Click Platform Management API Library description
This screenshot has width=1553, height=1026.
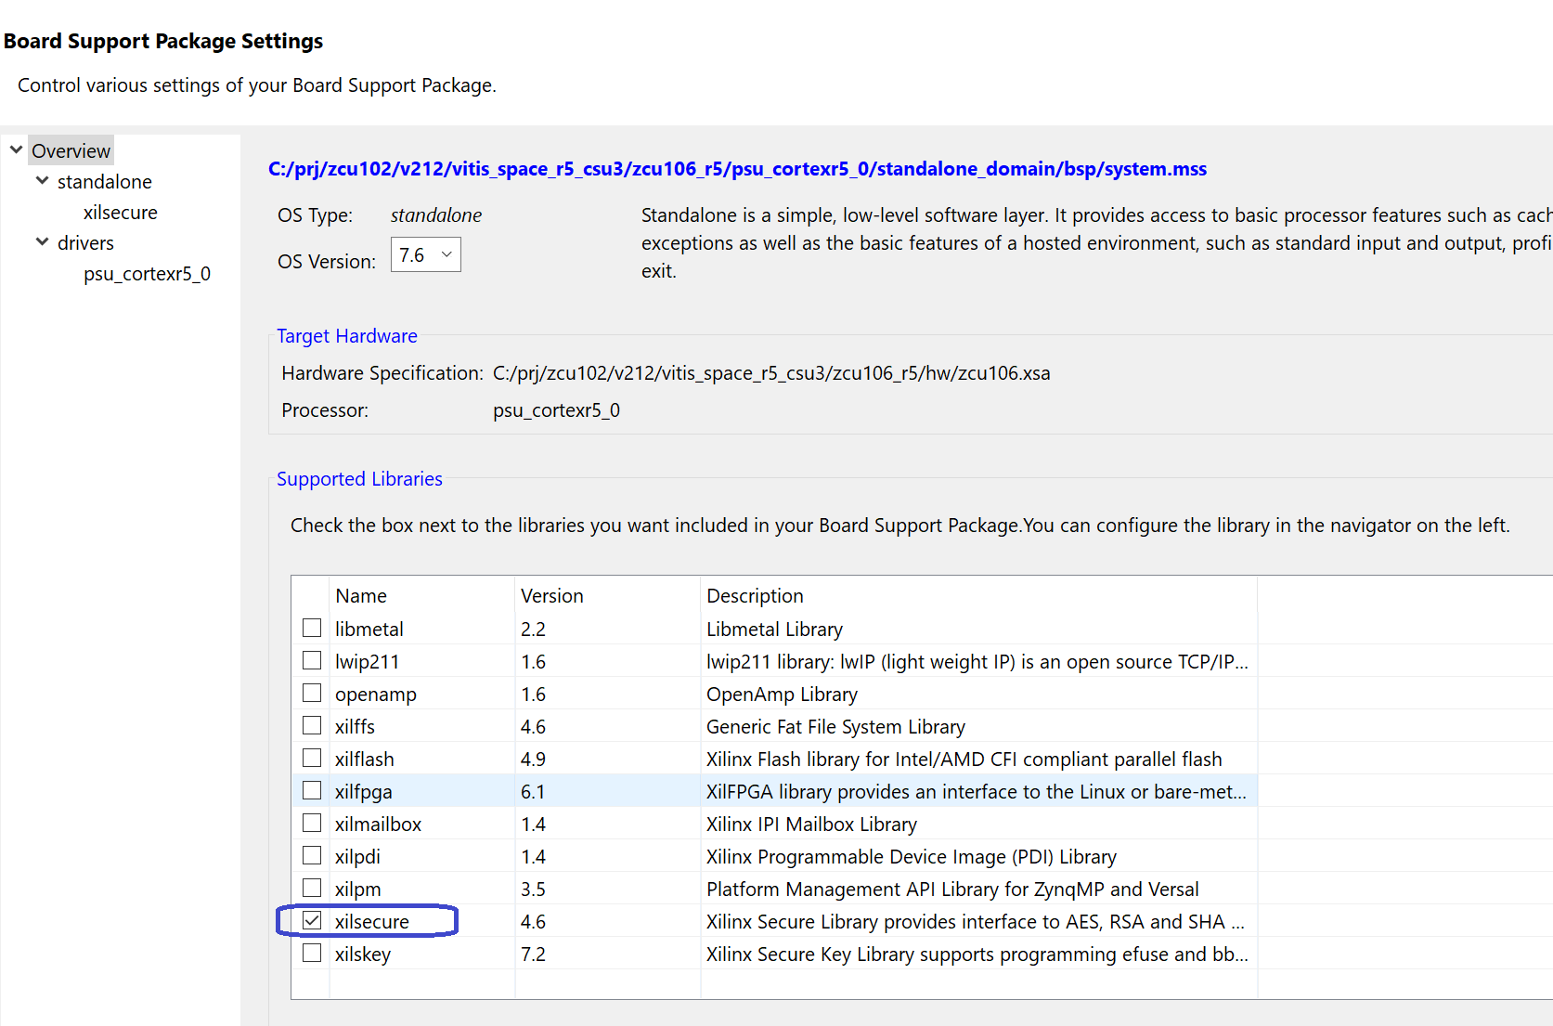tap(952, 890)
